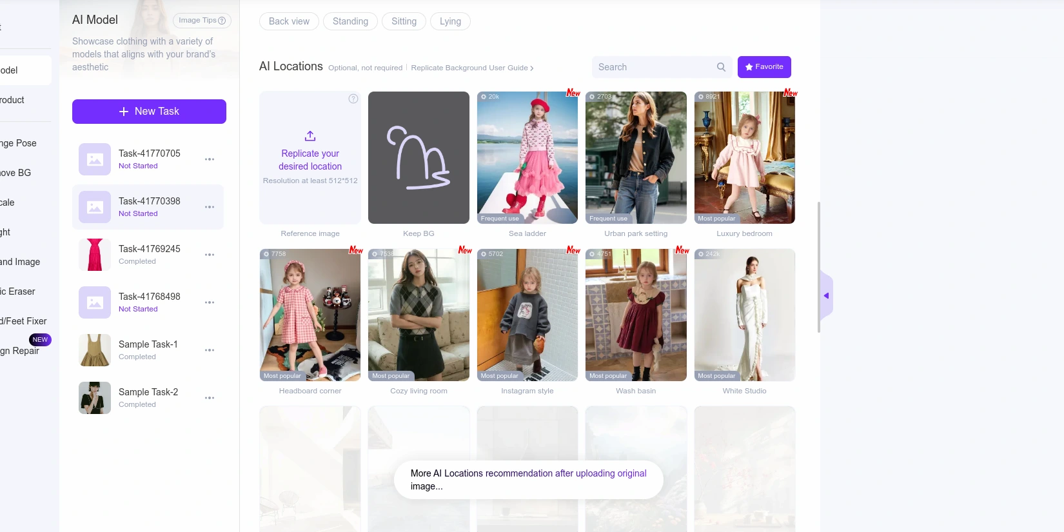Viewport: 1064px width, 532px height.
Task: Open the Design Repair sidebar item
Action: (x=21, y=351)
